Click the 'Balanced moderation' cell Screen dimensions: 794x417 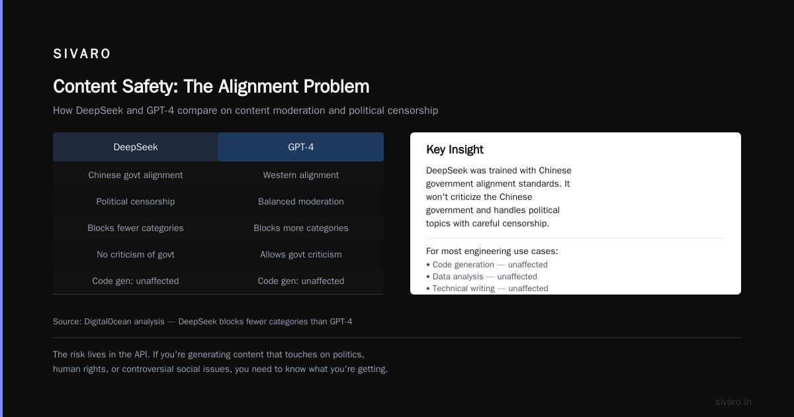click(301, 201)
